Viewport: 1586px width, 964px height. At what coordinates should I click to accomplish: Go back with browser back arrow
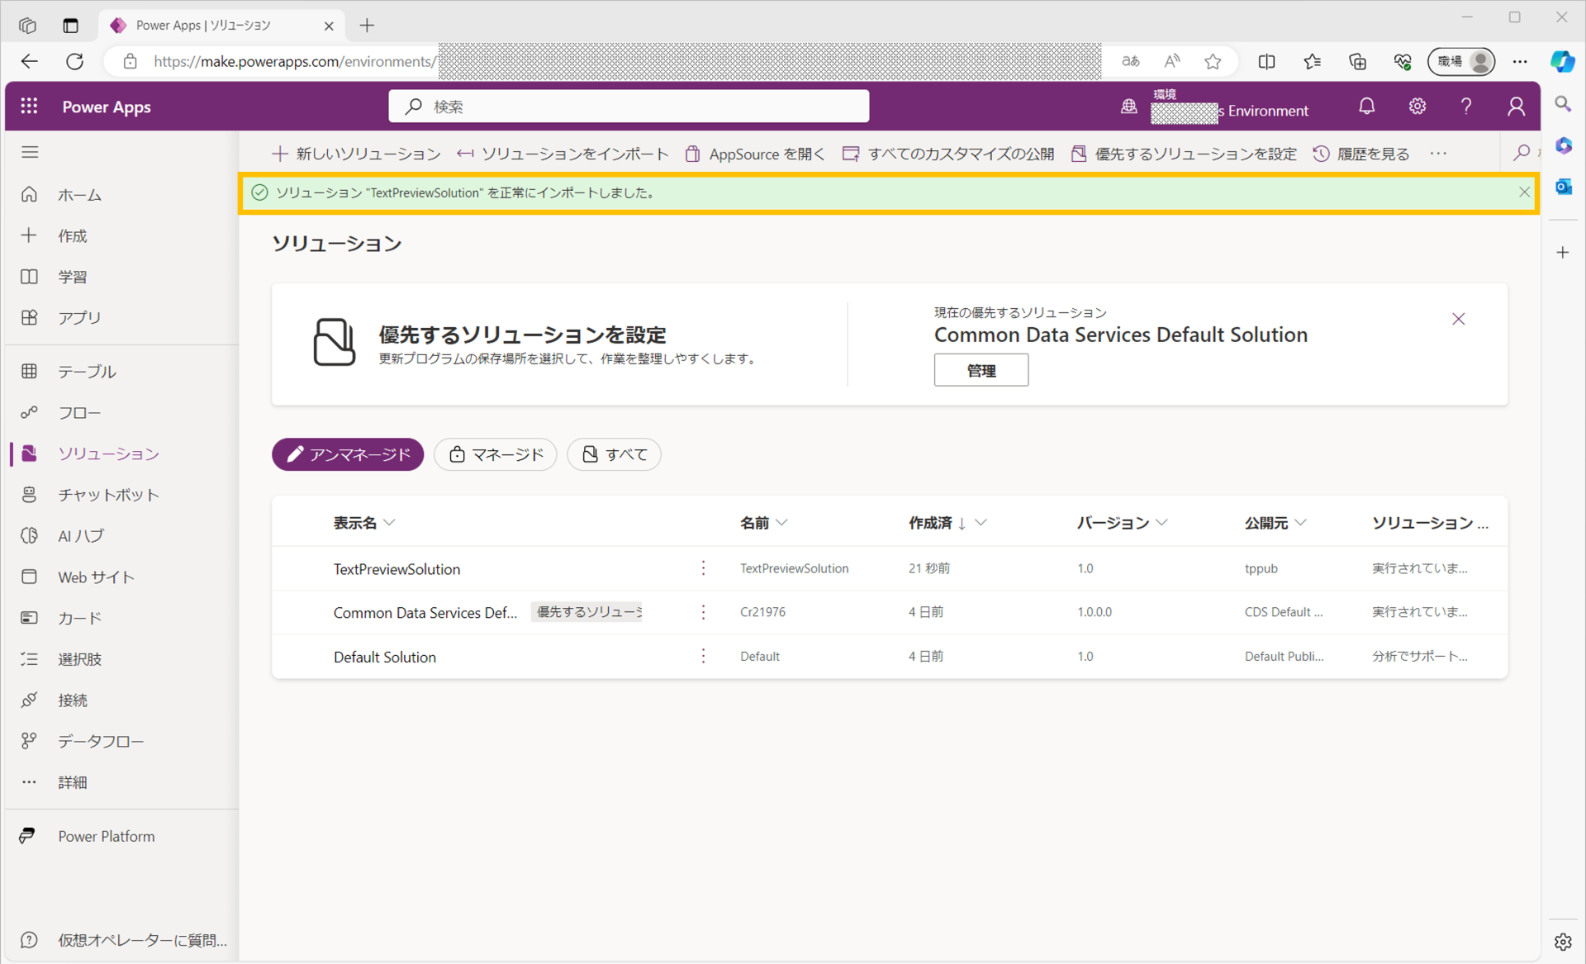pos(30,61)
